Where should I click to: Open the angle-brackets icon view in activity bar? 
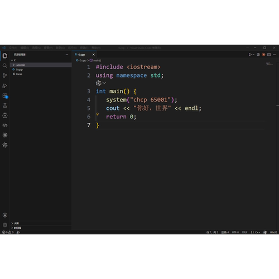[5, 125]
